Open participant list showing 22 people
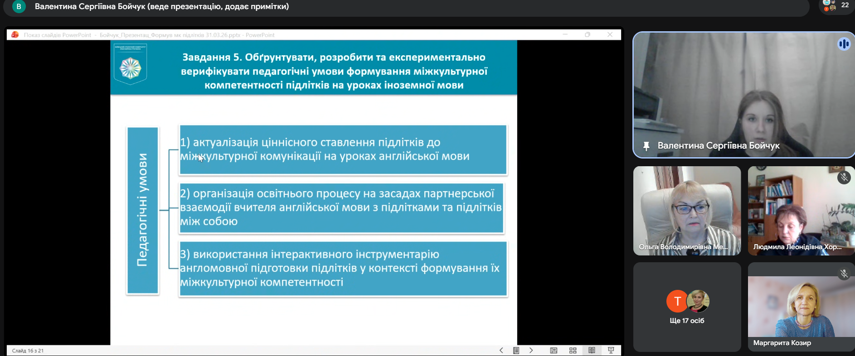The height and width of the screenshot is (356, 855). coord(836,6)
